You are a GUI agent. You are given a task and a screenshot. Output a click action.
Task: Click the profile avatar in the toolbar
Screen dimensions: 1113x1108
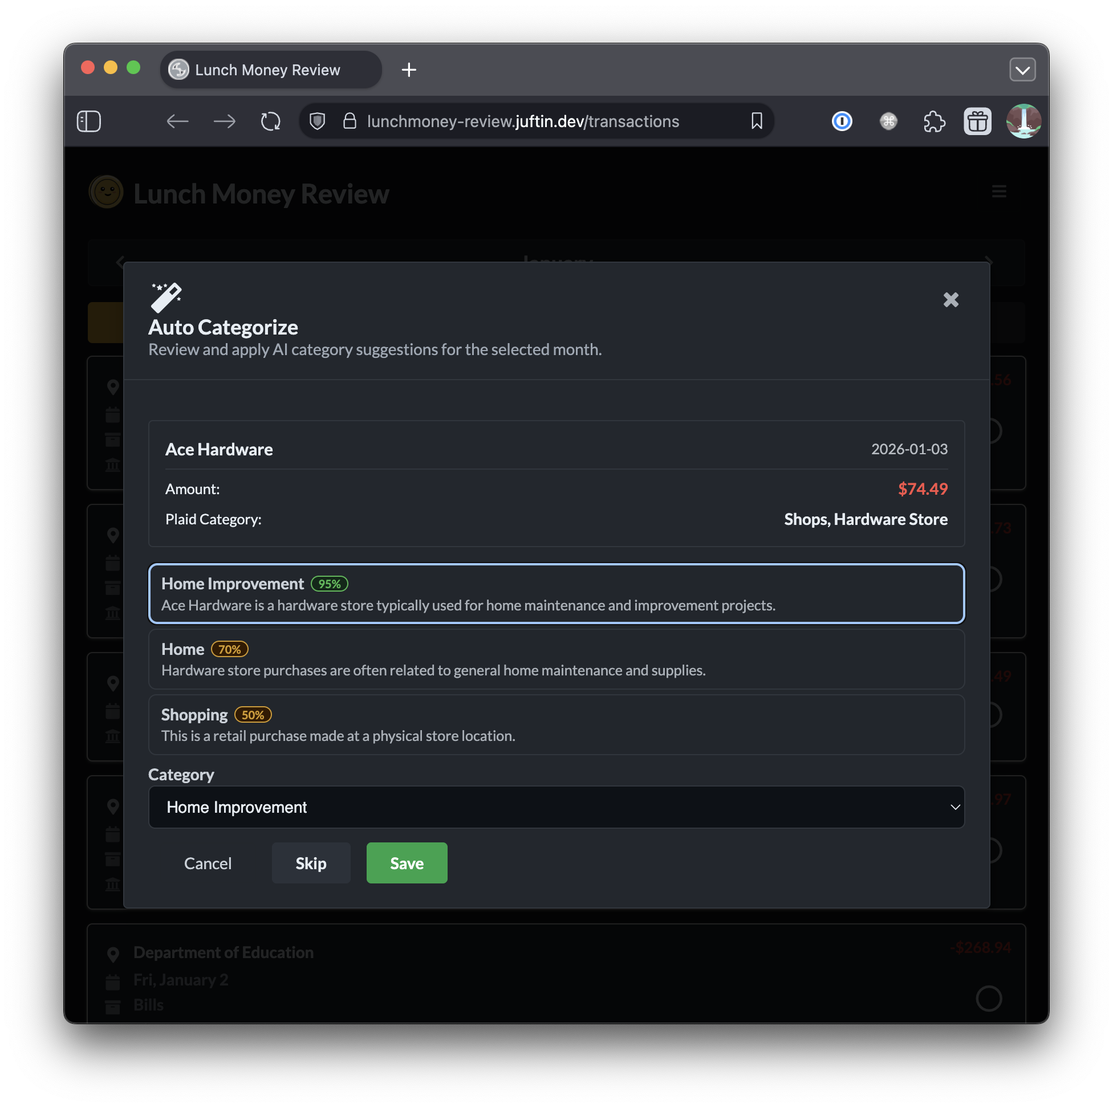(1023, 121)
